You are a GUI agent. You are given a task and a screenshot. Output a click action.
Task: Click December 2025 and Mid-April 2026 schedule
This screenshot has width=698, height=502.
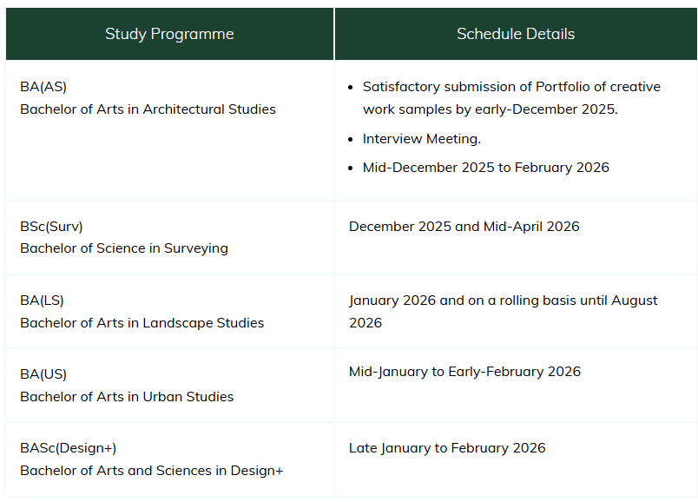click(x=464, y=227)
